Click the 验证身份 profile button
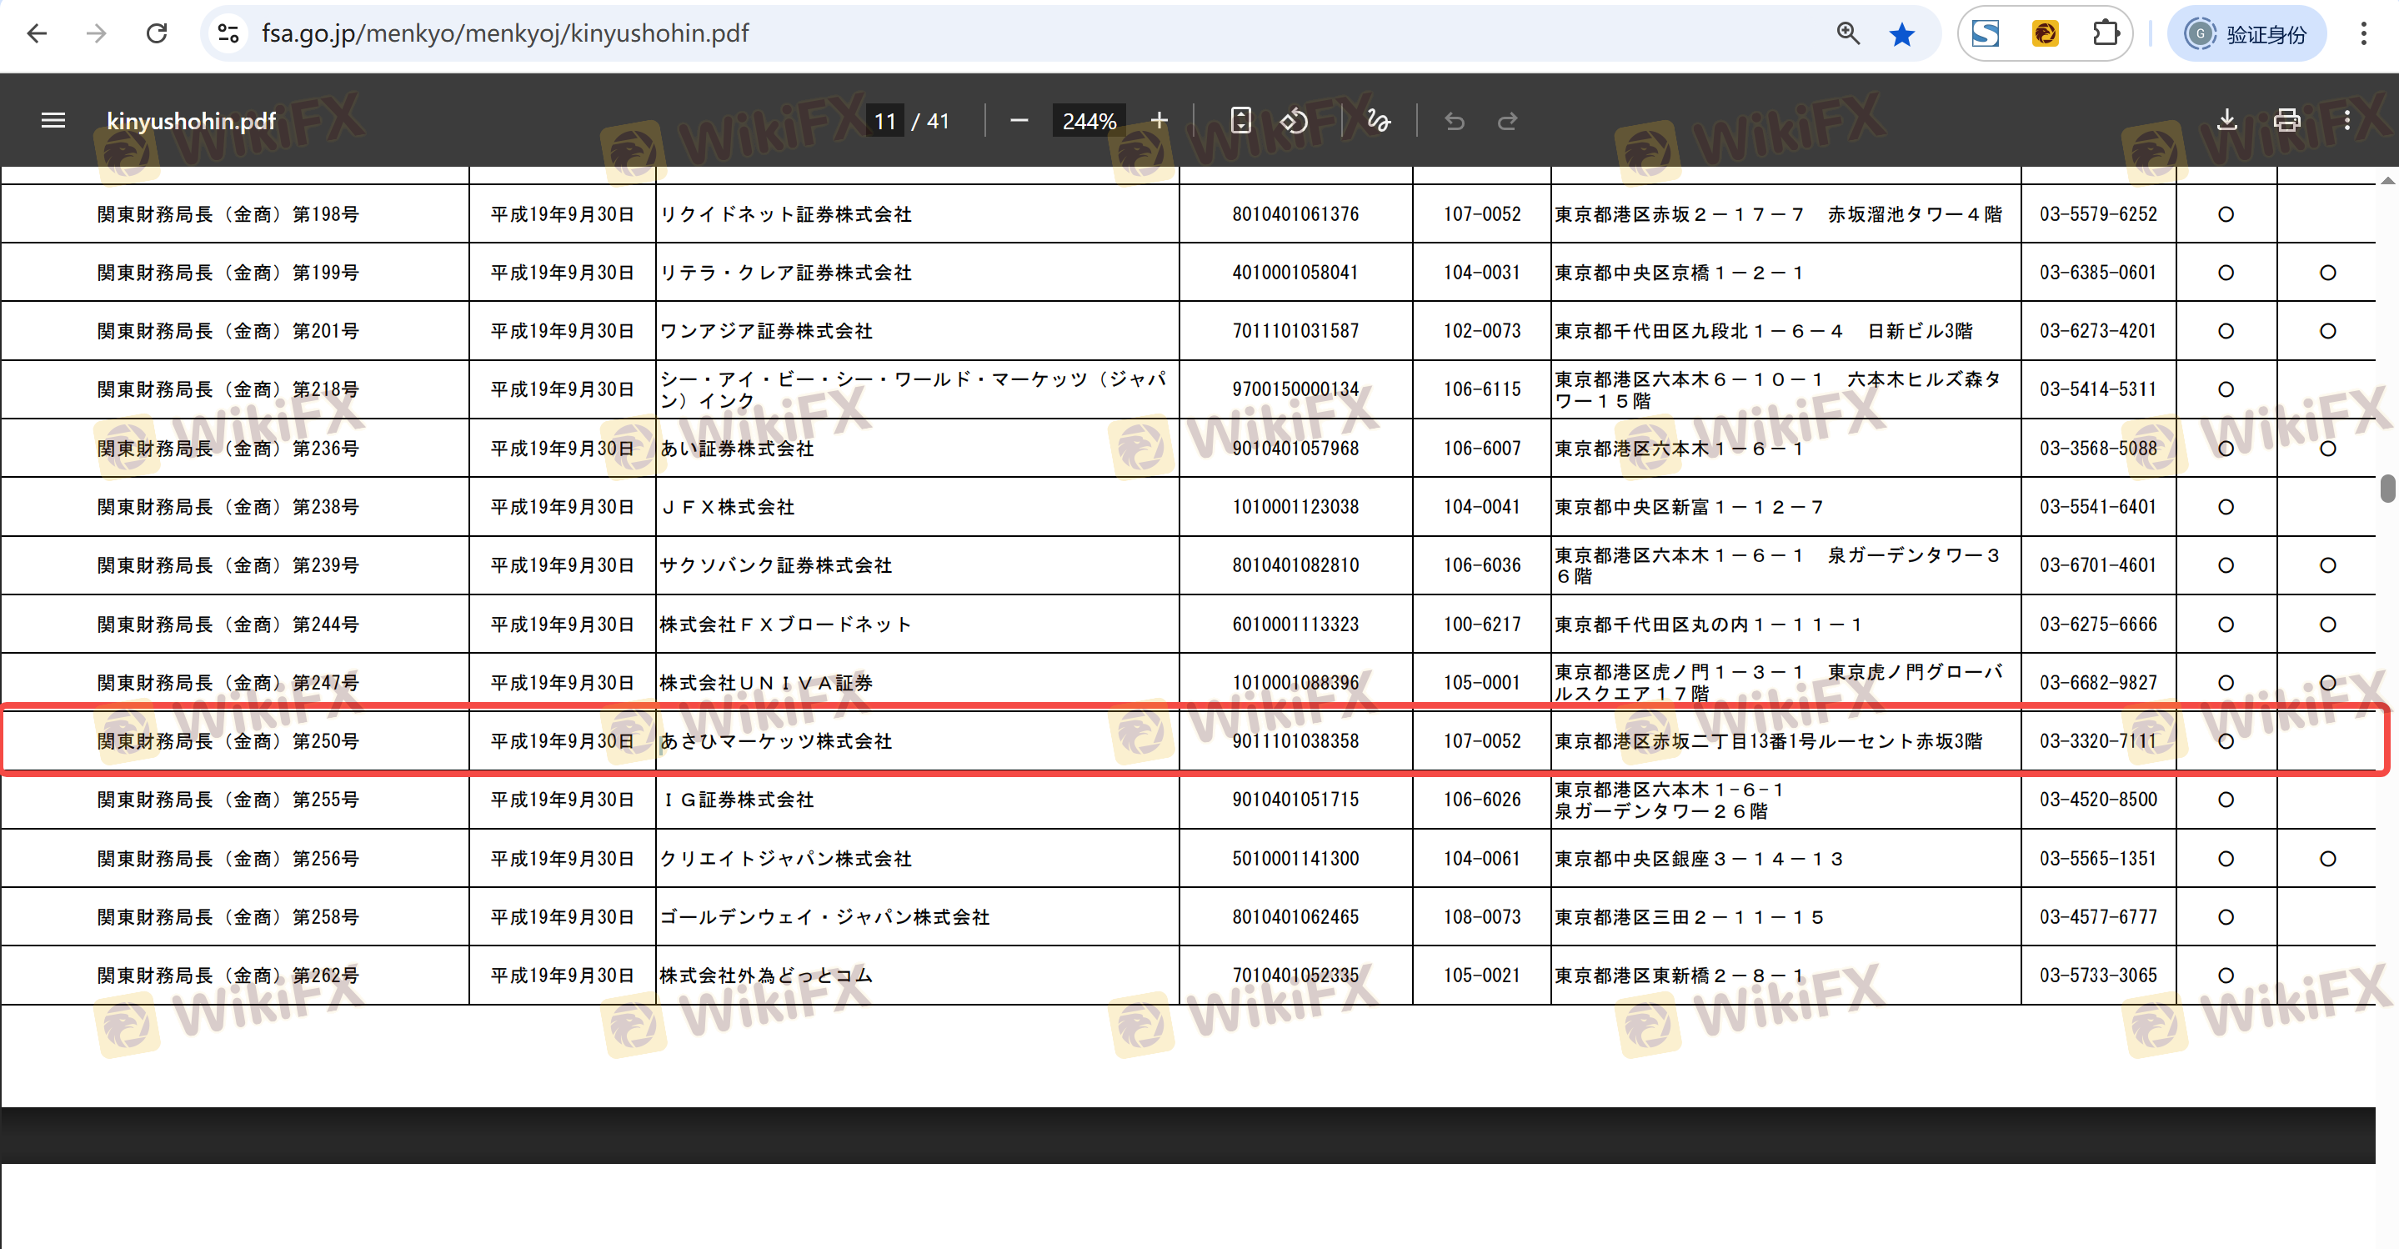Screen dimensions: 2399x1249 2246,34
